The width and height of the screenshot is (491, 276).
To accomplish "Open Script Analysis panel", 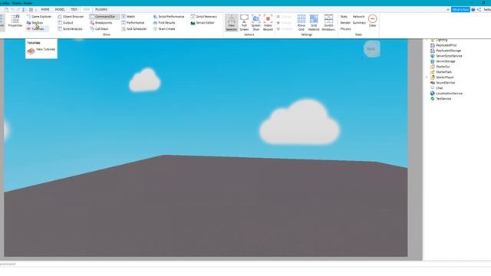I will (x=70, y=29).
